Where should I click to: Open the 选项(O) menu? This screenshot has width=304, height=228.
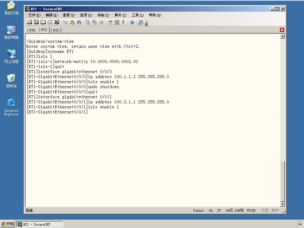86,15
